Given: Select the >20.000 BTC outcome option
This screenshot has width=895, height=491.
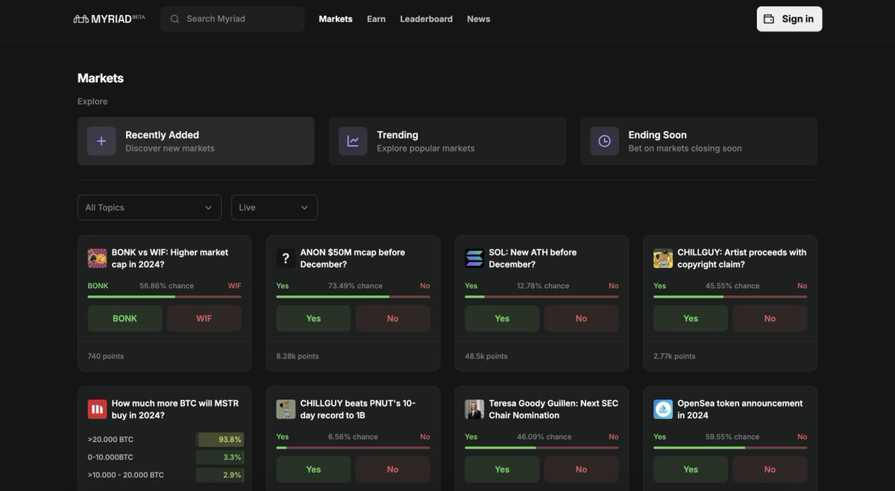Looking at the screenshot, I should [165, 440].
